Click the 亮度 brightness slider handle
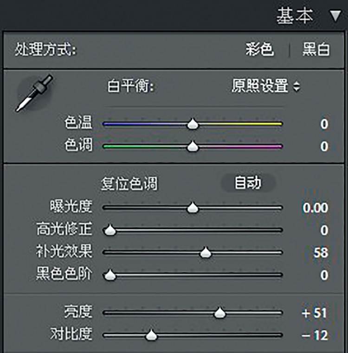This screenshot has height=353, width=348. (x=219, y=313)
